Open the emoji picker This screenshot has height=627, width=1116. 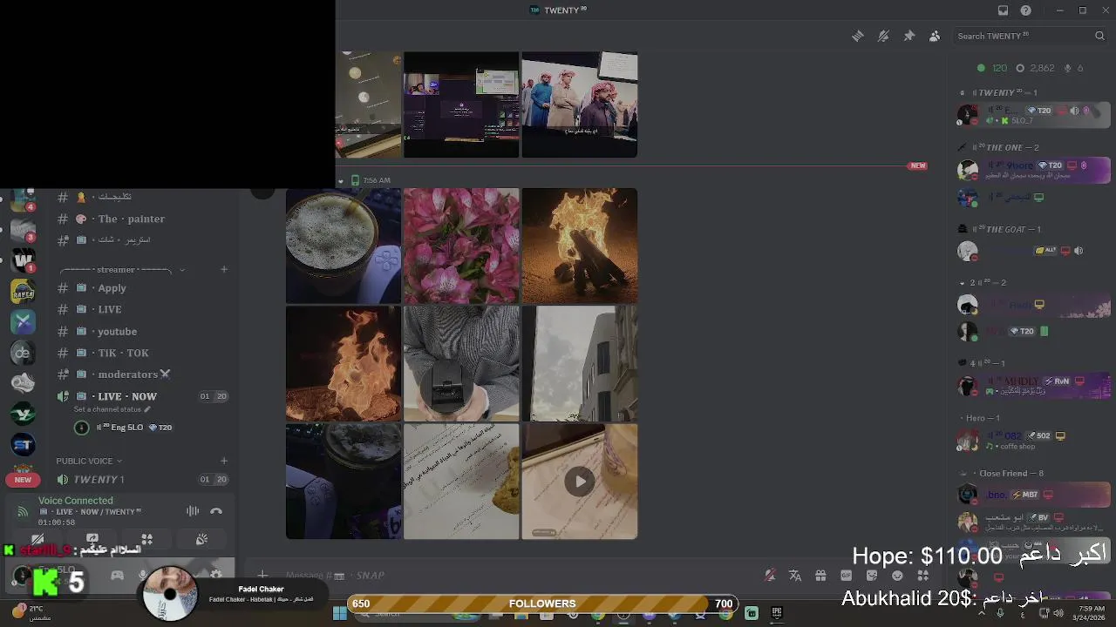[897, 576]
